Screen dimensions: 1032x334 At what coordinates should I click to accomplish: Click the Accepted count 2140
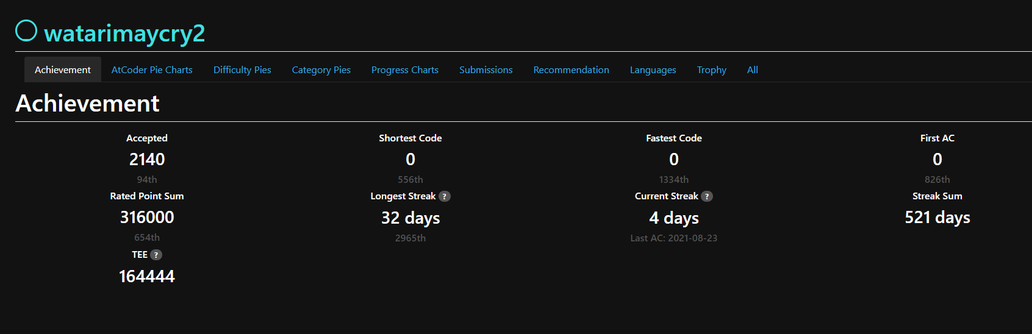(147, 159)
